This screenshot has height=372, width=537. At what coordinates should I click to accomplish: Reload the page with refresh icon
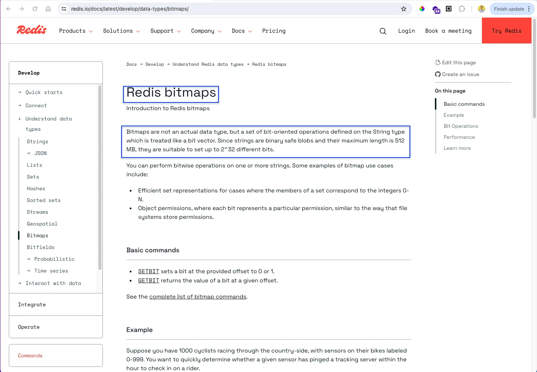(x=35, y=9)
